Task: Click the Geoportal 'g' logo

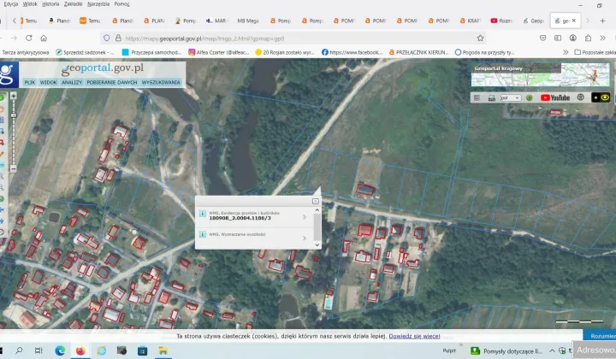Action: pos(8,75)
